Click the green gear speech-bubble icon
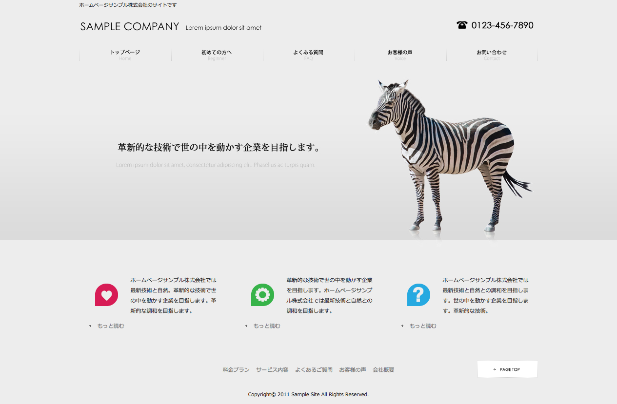 (262, 295)
